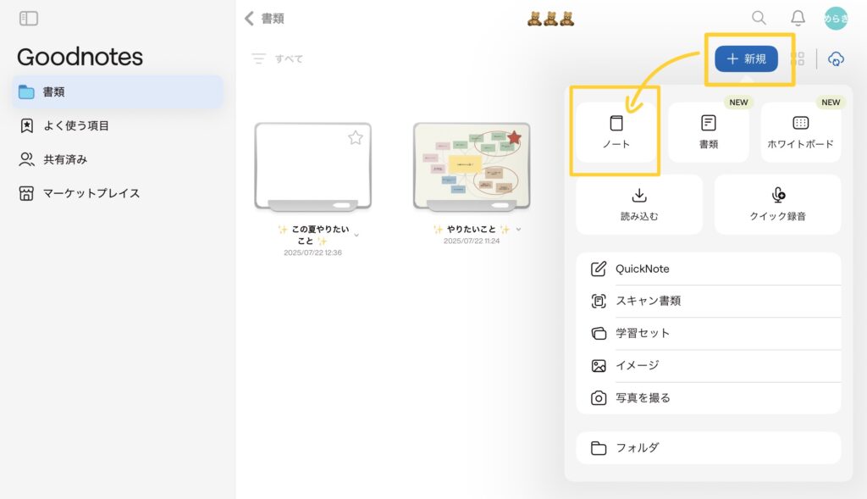This screenshot has width=867, height=499.
Task: Open search with the magnifier icon
Action: point(759,18)
